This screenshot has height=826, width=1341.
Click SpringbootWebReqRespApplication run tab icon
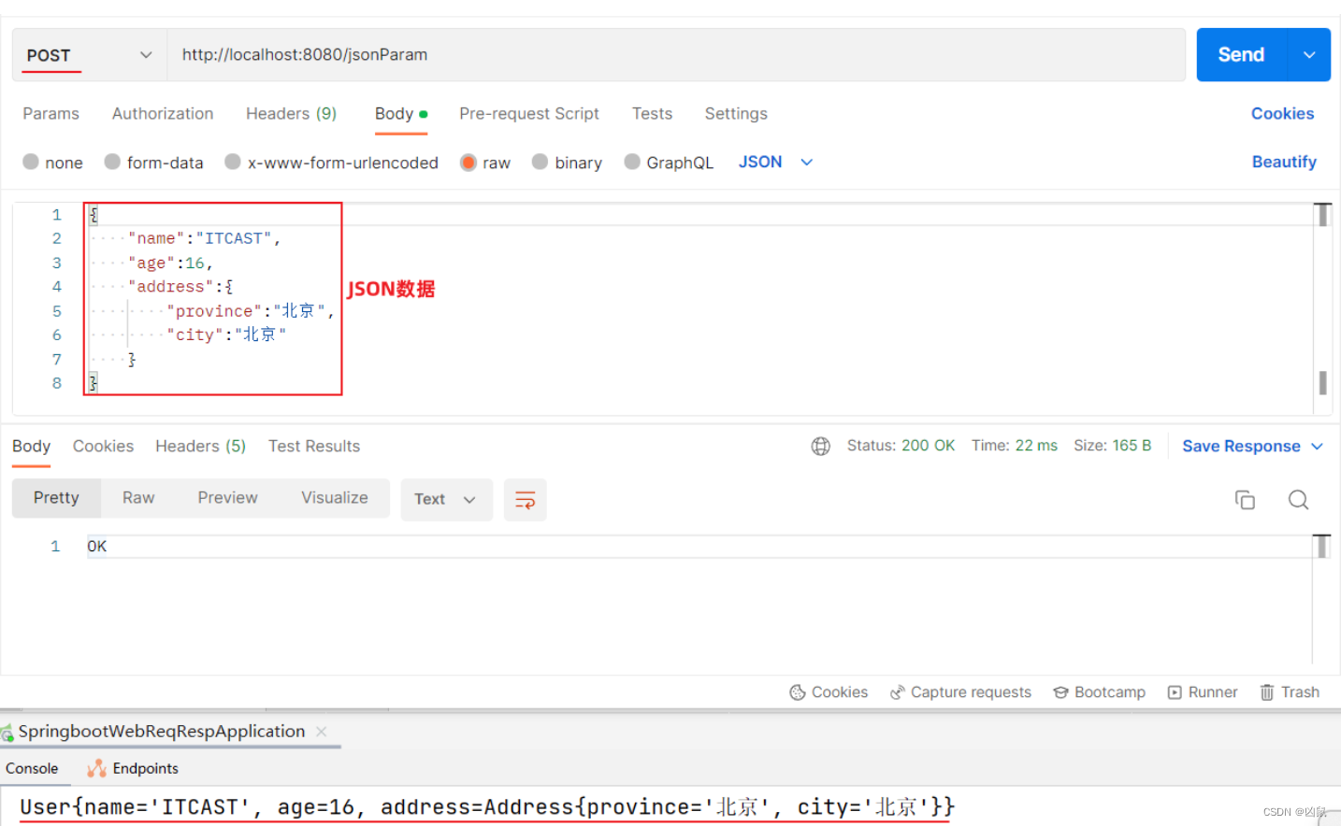pyautogui.click(x=7, y=733)
